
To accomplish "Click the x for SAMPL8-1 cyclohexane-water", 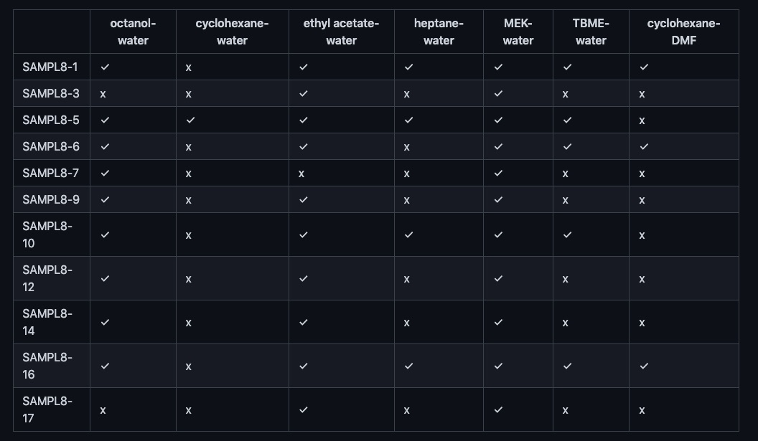I will 189,67.
